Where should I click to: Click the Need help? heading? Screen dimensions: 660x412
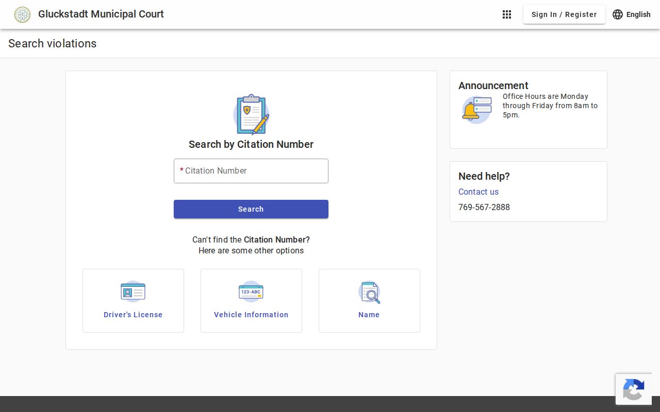pyautogui.click(x=484, y=176)
